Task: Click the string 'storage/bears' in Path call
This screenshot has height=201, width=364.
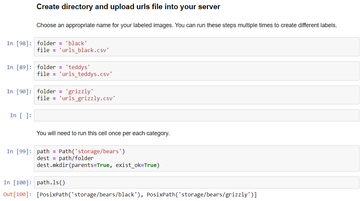Action: (x=99, y=151)
